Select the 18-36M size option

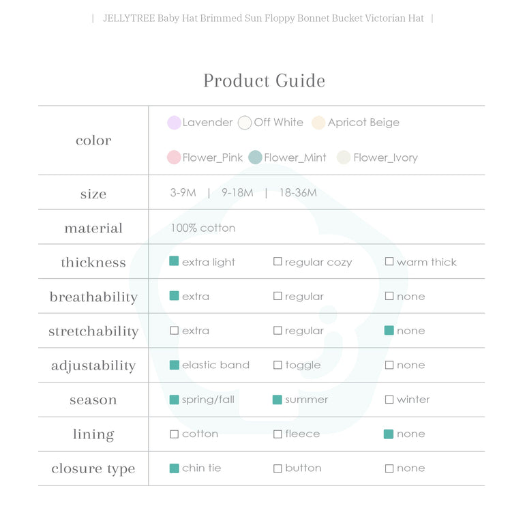(x=298, y=193)
